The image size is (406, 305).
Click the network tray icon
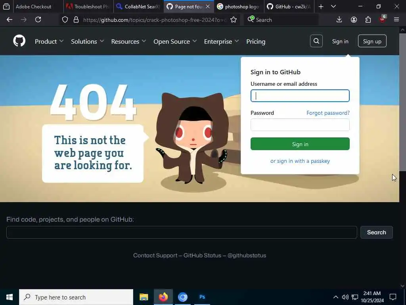[x=355, y=297]
